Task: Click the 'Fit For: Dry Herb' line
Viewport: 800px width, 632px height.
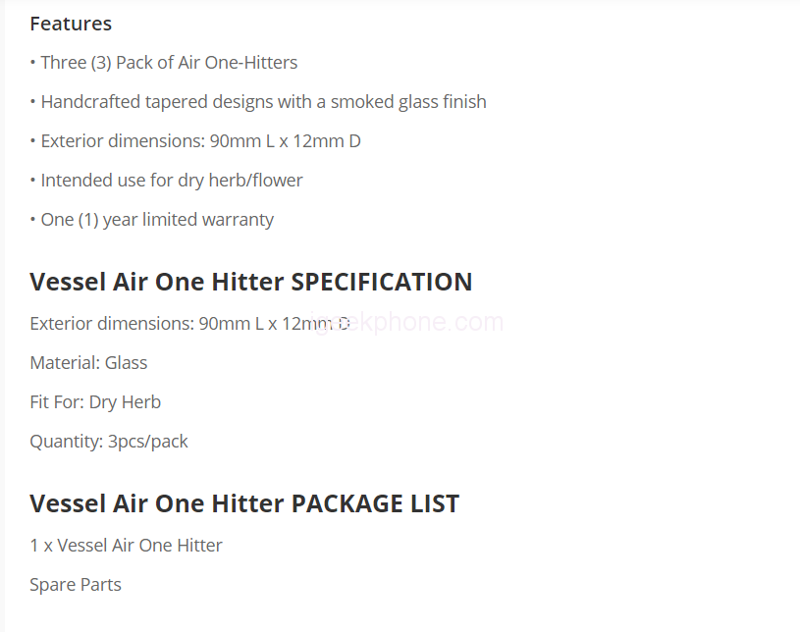Action: (x=95, y=402)
